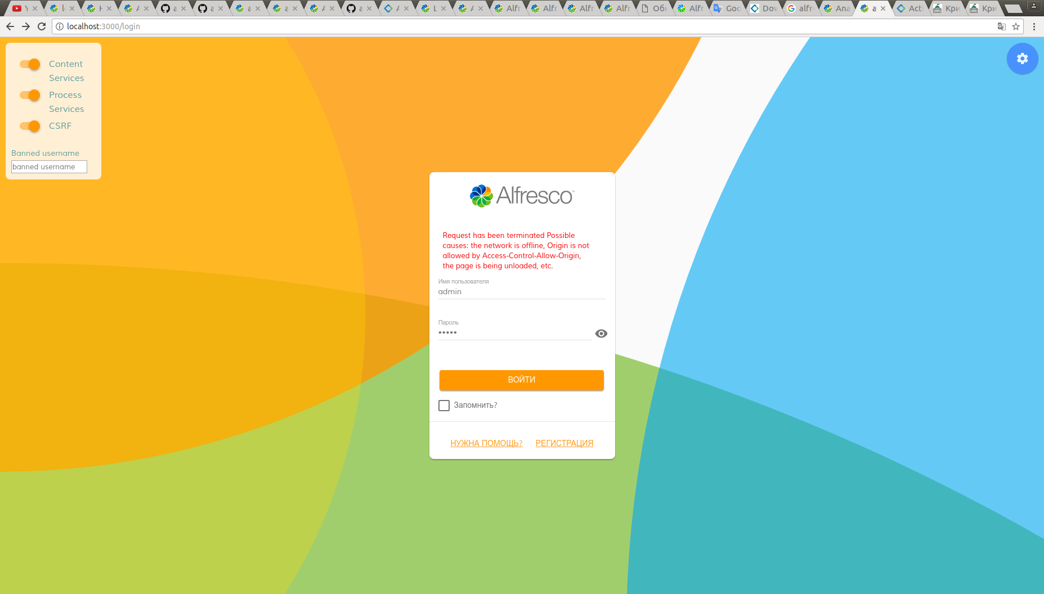
Task: Reload the page with refresh icon
Action: point(42,26)
